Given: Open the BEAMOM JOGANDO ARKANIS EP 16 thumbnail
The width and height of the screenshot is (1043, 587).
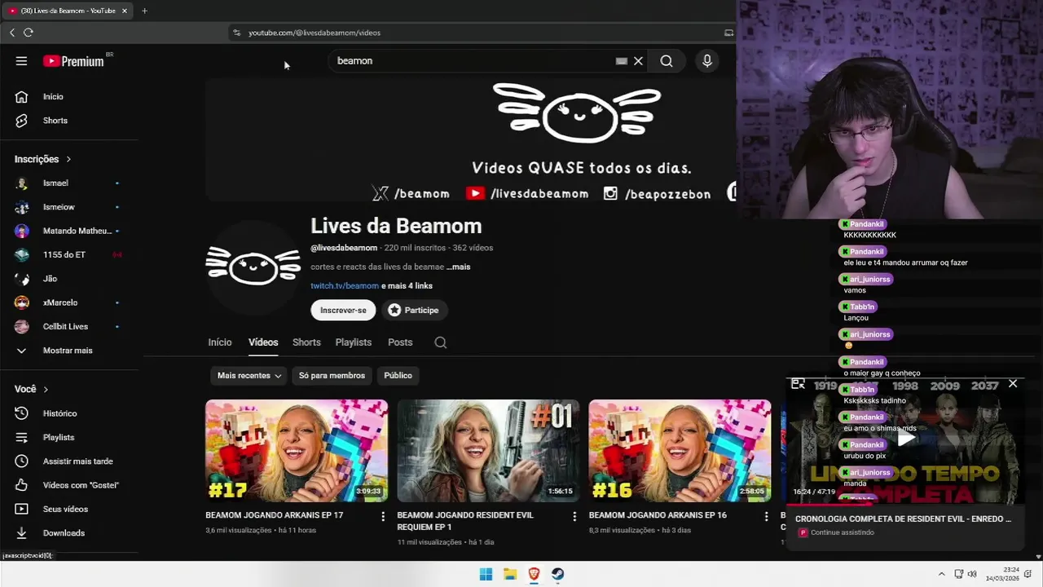Looking at the screenshot, I should point(680,450).
